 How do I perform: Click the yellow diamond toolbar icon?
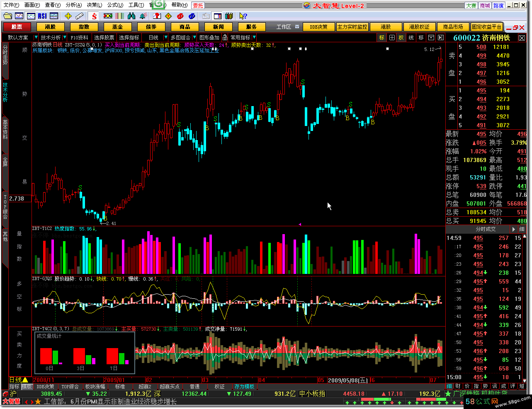point(168,16)
